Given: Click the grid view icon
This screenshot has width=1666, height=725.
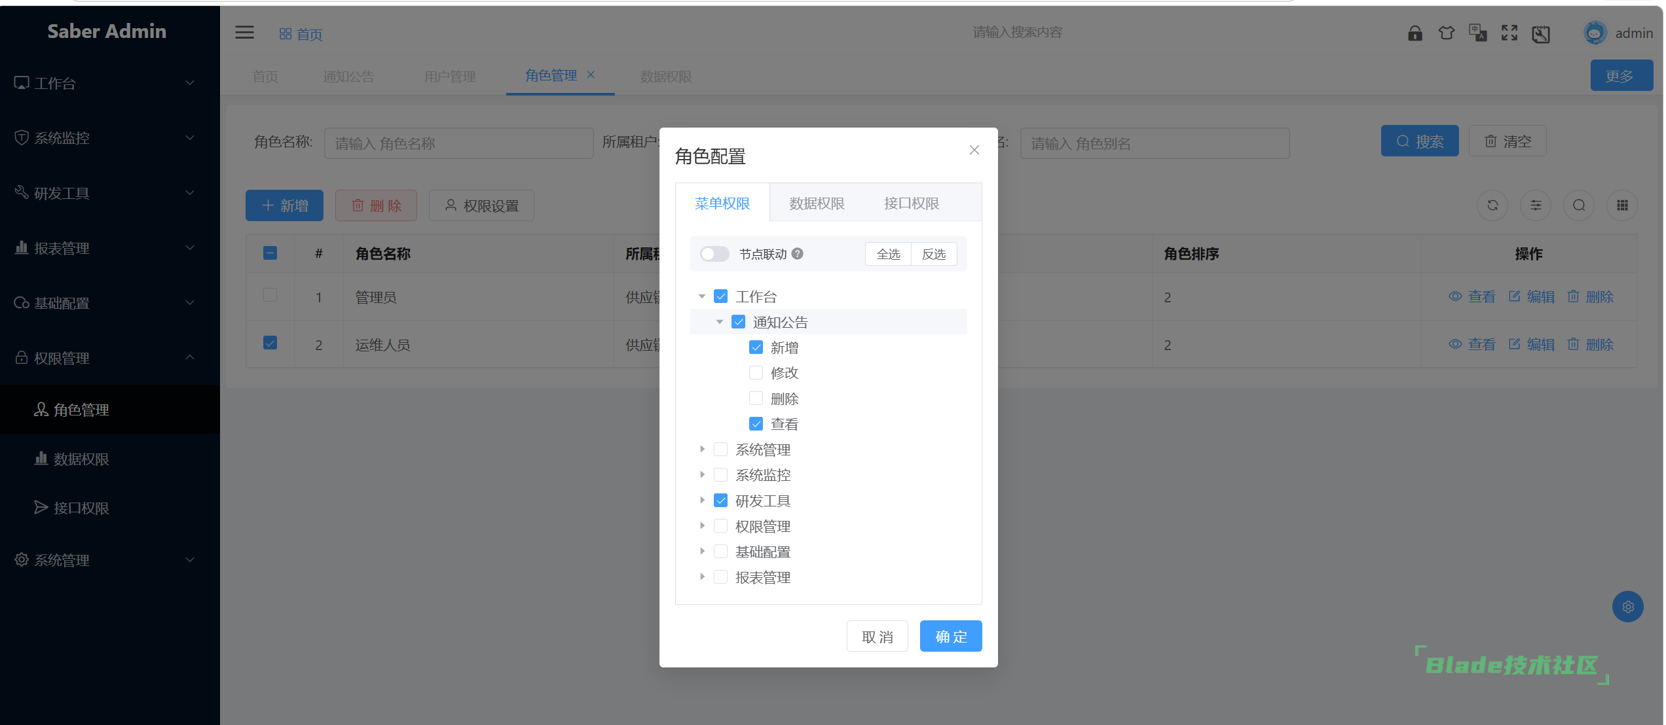Looking at the screenshot, I should coord(1622,205).
